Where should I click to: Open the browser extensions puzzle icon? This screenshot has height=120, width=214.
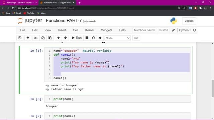click(200, 8)
